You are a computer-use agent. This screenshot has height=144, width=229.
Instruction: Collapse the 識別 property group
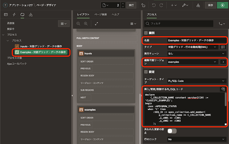click(x=146, y=33)
